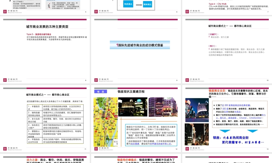This screenshot has width=272, height=163.
Task: Click the Ginza history text box on slide 12
Action: [x=151, y=135]
